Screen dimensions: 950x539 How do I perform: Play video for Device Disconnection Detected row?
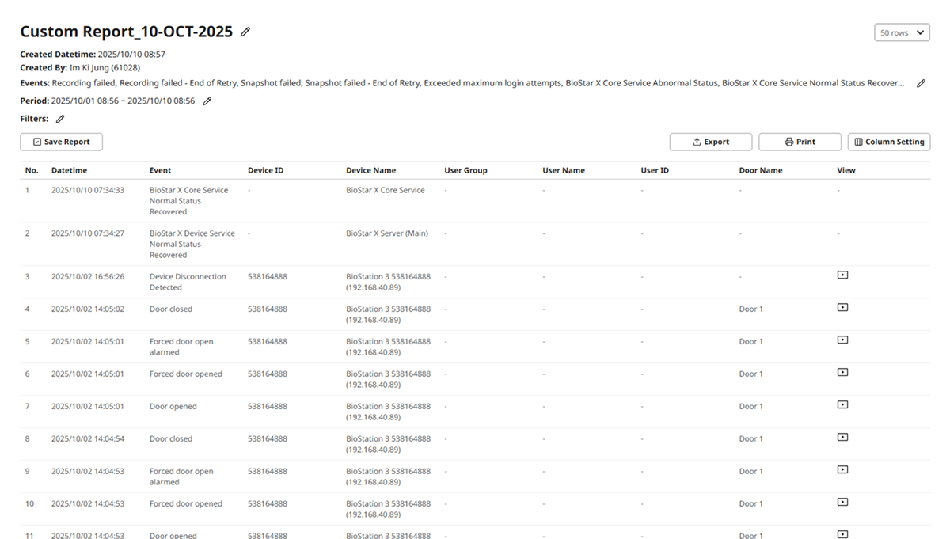click(x=842, y=275)
